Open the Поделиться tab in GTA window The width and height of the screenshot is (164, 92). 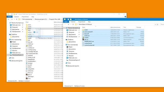(25, 17)
